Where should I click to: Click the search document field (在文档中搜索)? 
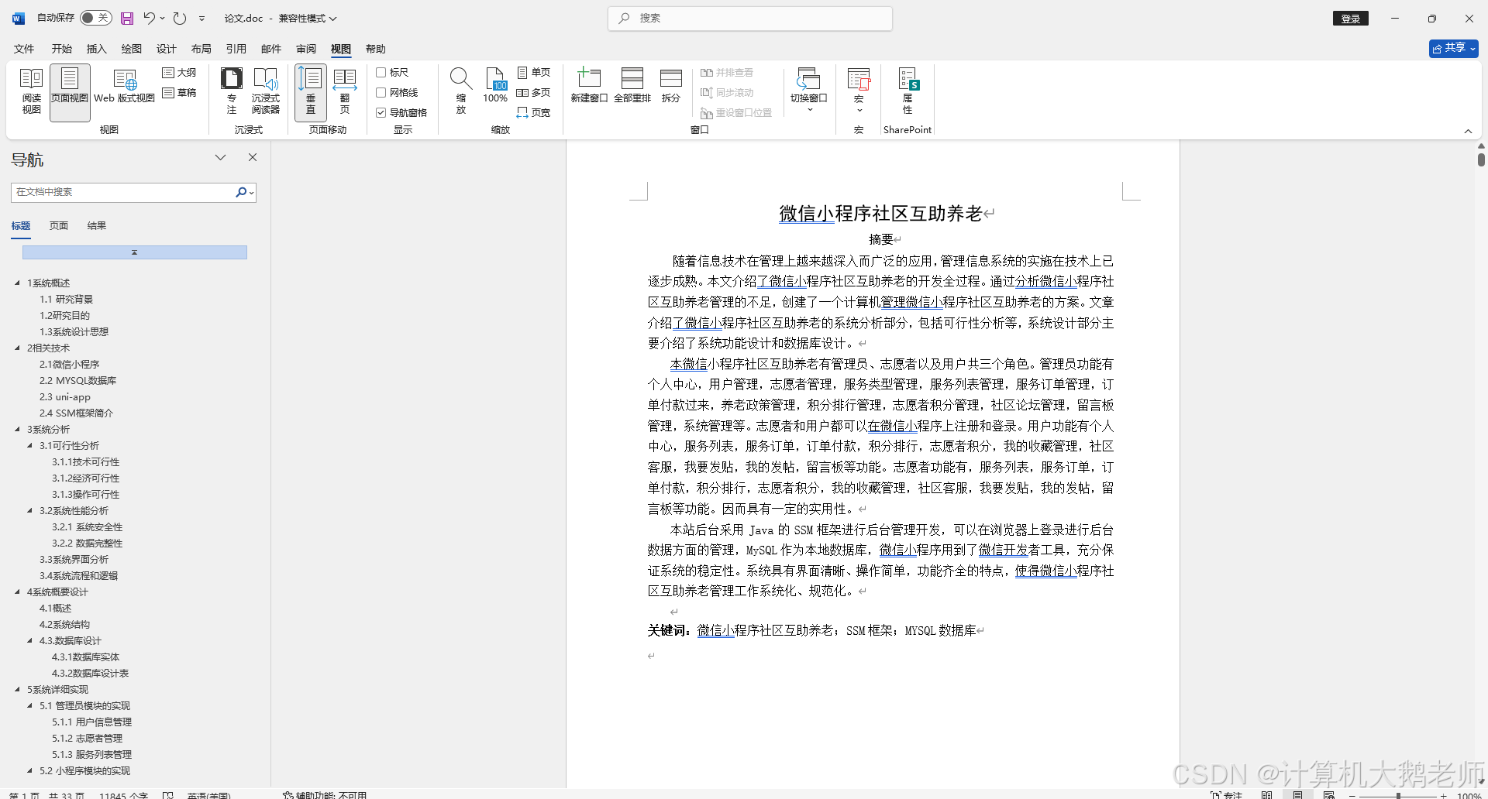pyautogui.click(x=124, y=192)
